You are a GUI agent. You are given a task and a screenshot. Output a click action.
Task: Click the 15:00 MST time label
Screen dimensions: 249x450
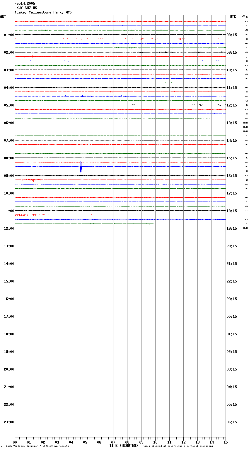[x=9, y=281]
